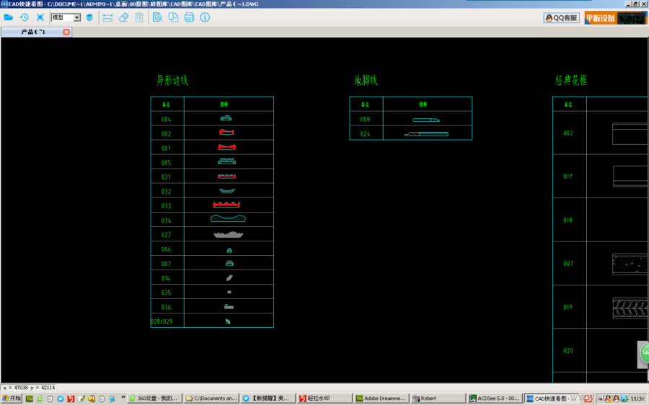Select the measure distance tool

[x=107, y=17]
